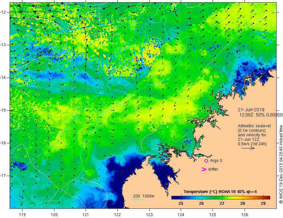The image size is (283, 218).
Task: Click the color bar label 26
Action: point(201,204)
